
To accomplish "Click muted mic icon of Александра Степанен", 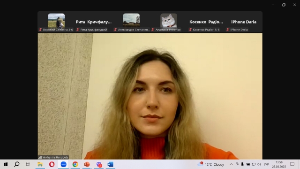I will 115,30.
